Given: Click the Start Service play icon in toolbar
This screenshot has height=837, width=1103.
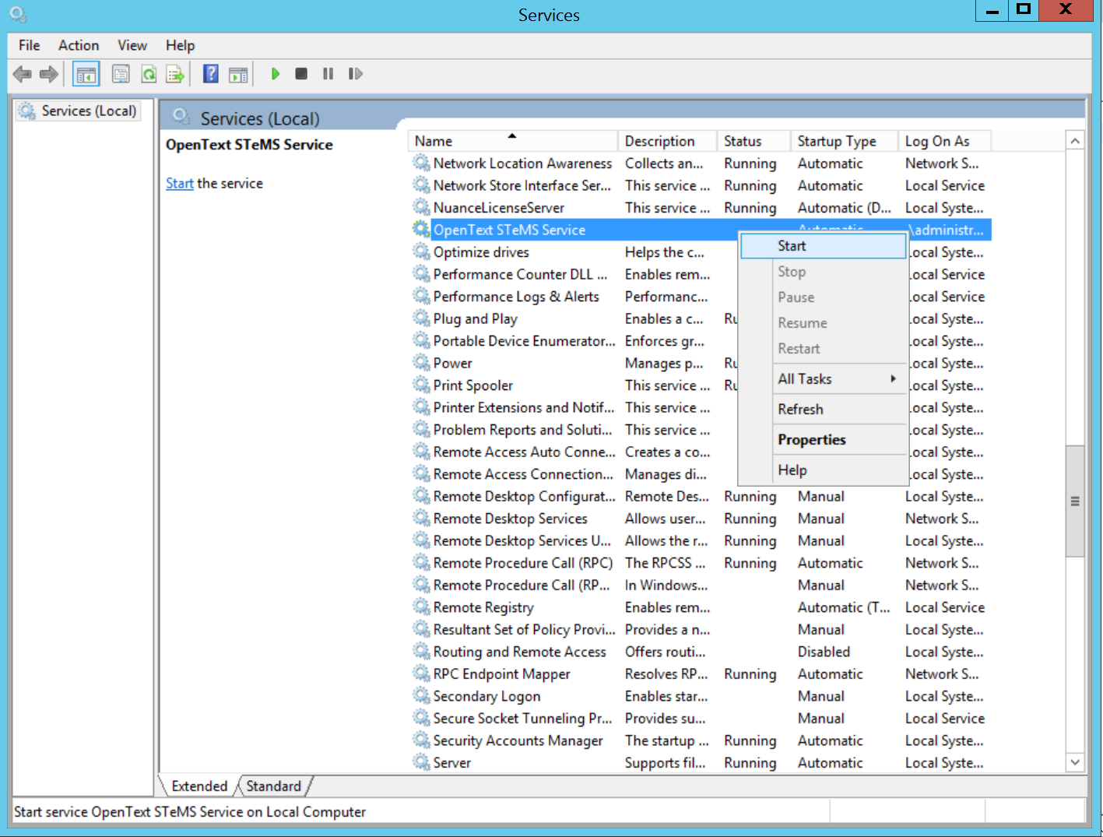Looking at the screenshot, I should pos(275,74).
